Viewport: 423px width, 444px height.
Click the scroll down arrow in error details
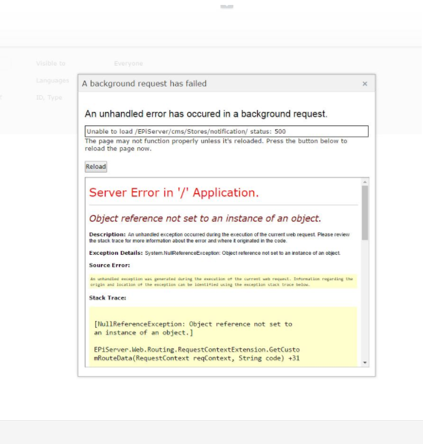(x=365, y=363)
